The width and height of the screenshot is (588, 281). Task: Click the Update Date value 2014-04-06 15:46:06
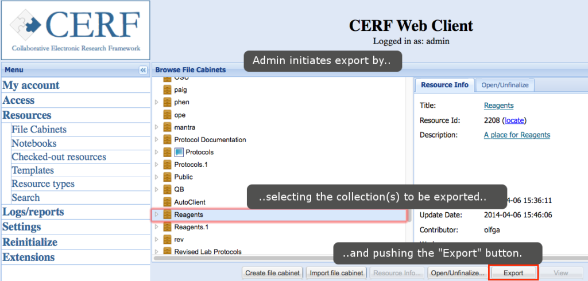tap(518, 215)
